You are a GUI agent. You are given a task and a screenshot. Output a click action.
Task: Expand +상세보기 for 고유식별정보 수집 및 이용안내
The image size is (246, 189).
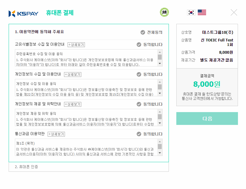[76, 45]
